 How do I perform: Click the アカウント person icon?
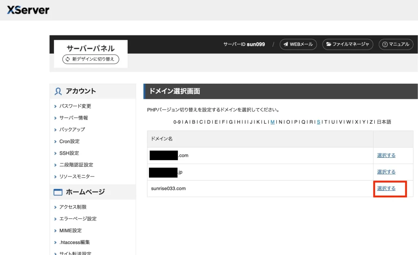(58, 92)
